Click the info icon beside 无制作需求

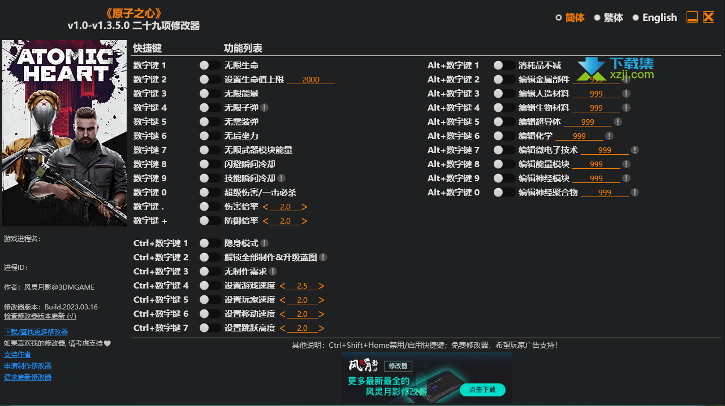[273, 271]
